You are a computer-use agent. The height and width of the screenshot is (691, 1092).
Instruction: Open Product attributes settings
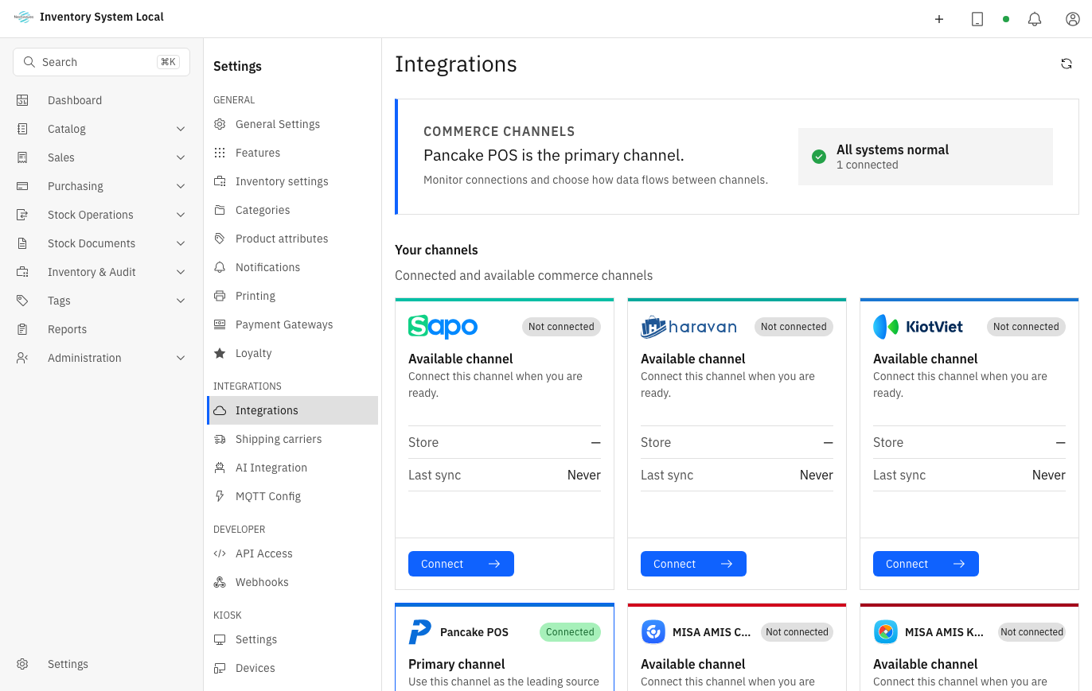click(292, 239)
